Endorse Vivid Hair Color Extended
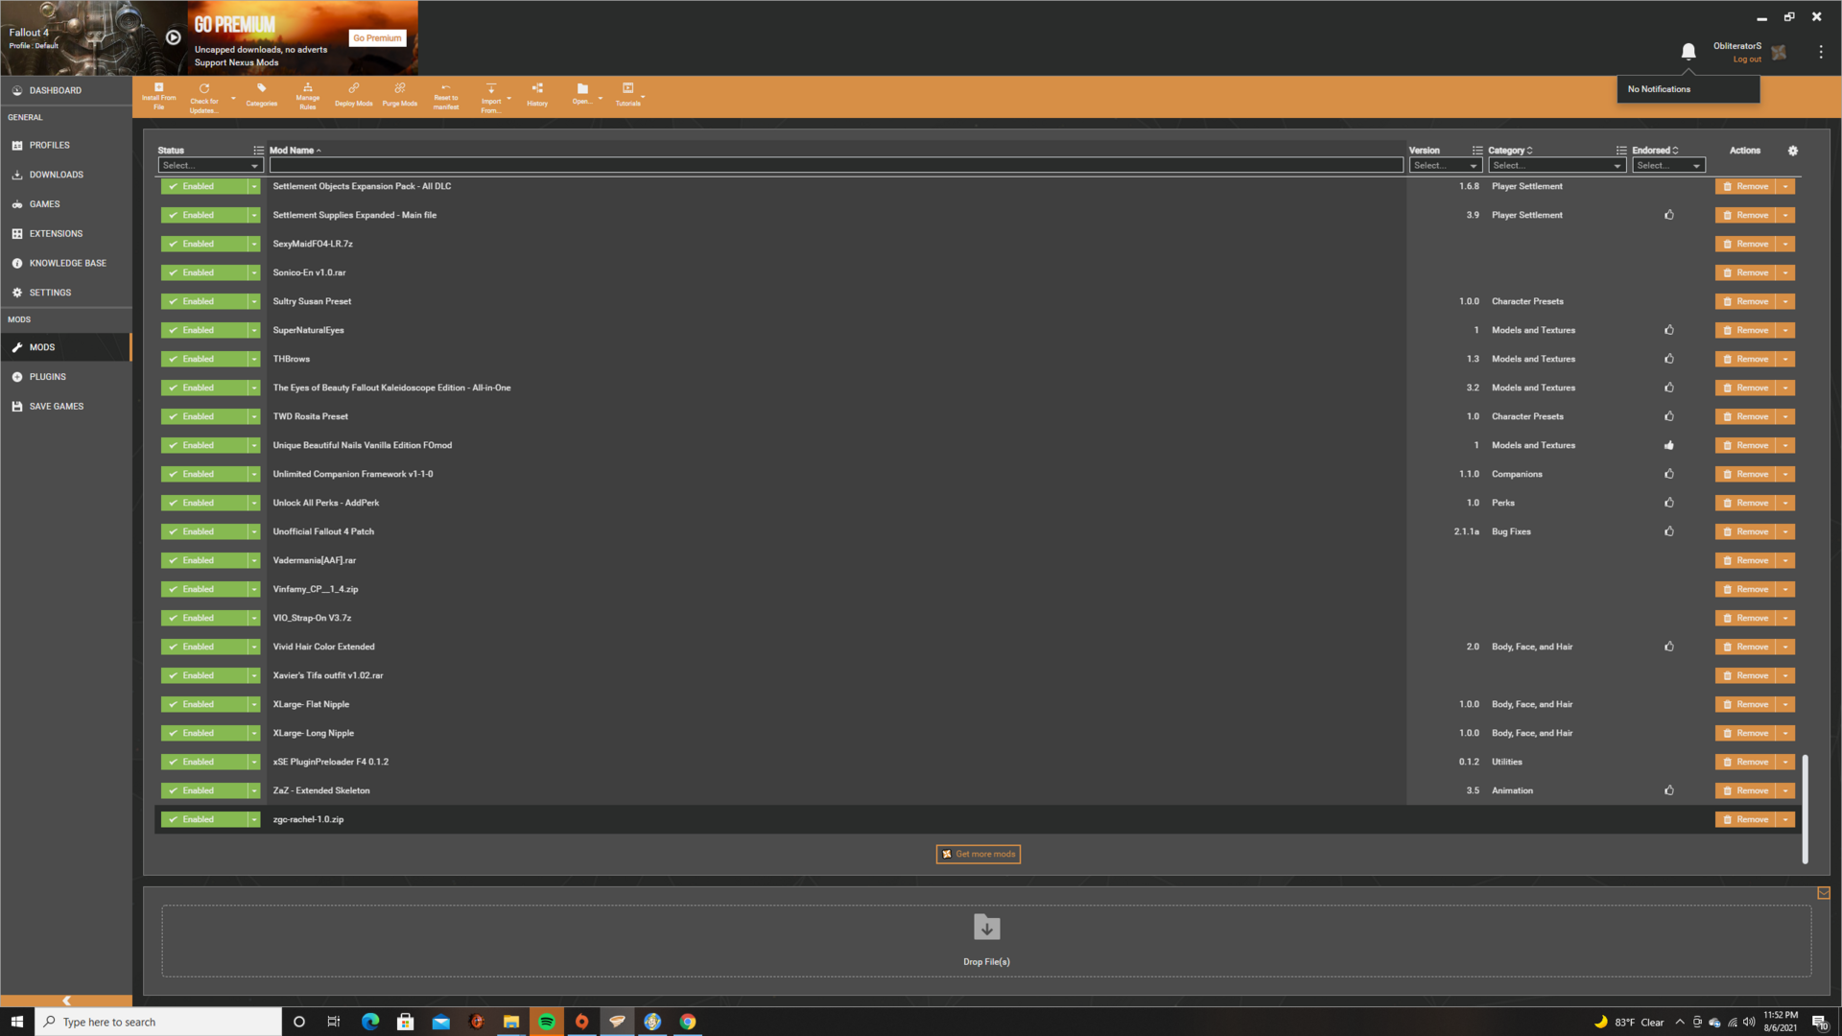 click(x=1669, y=647)
